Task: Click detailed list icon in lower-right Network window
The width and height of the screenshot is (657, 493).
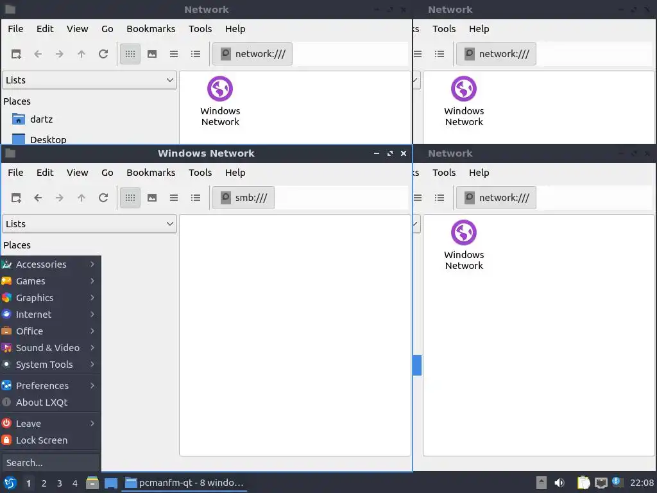Action: [439, 198]
